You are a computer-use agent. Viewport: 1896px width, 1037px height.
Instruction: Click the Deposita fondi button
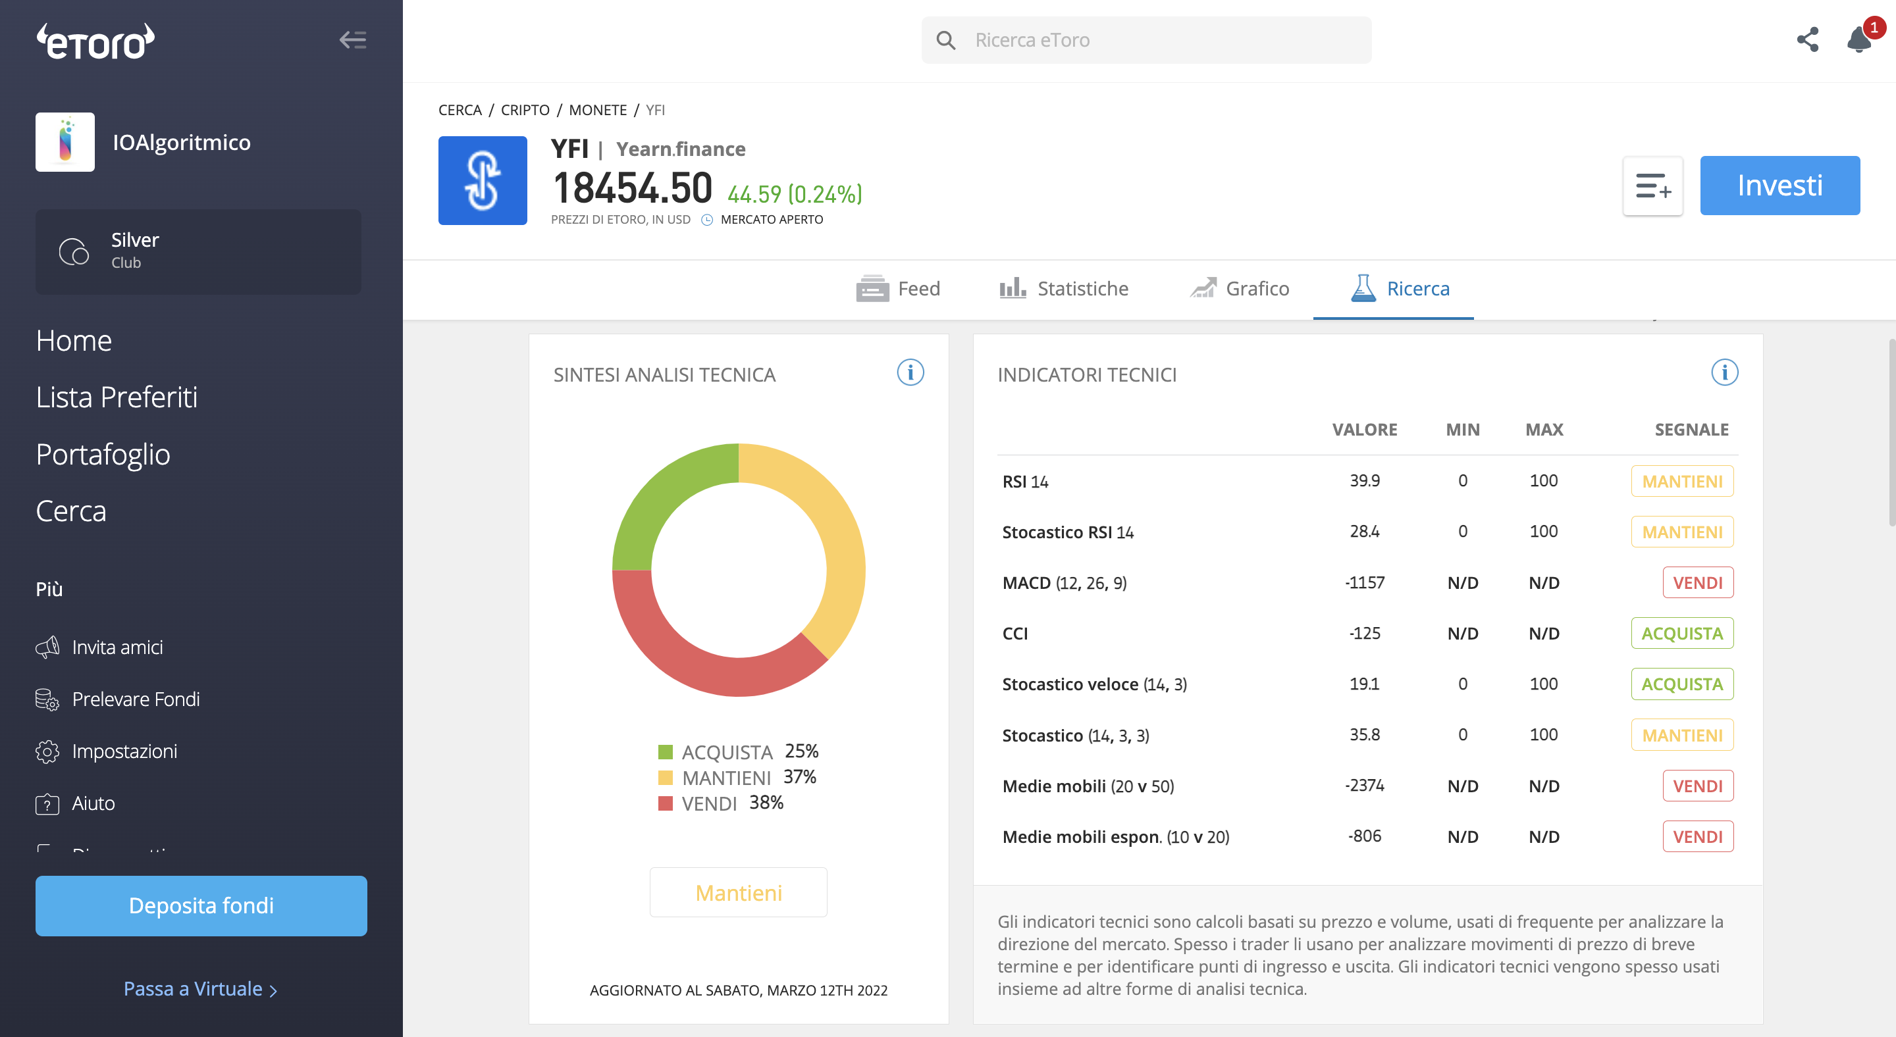201,905
